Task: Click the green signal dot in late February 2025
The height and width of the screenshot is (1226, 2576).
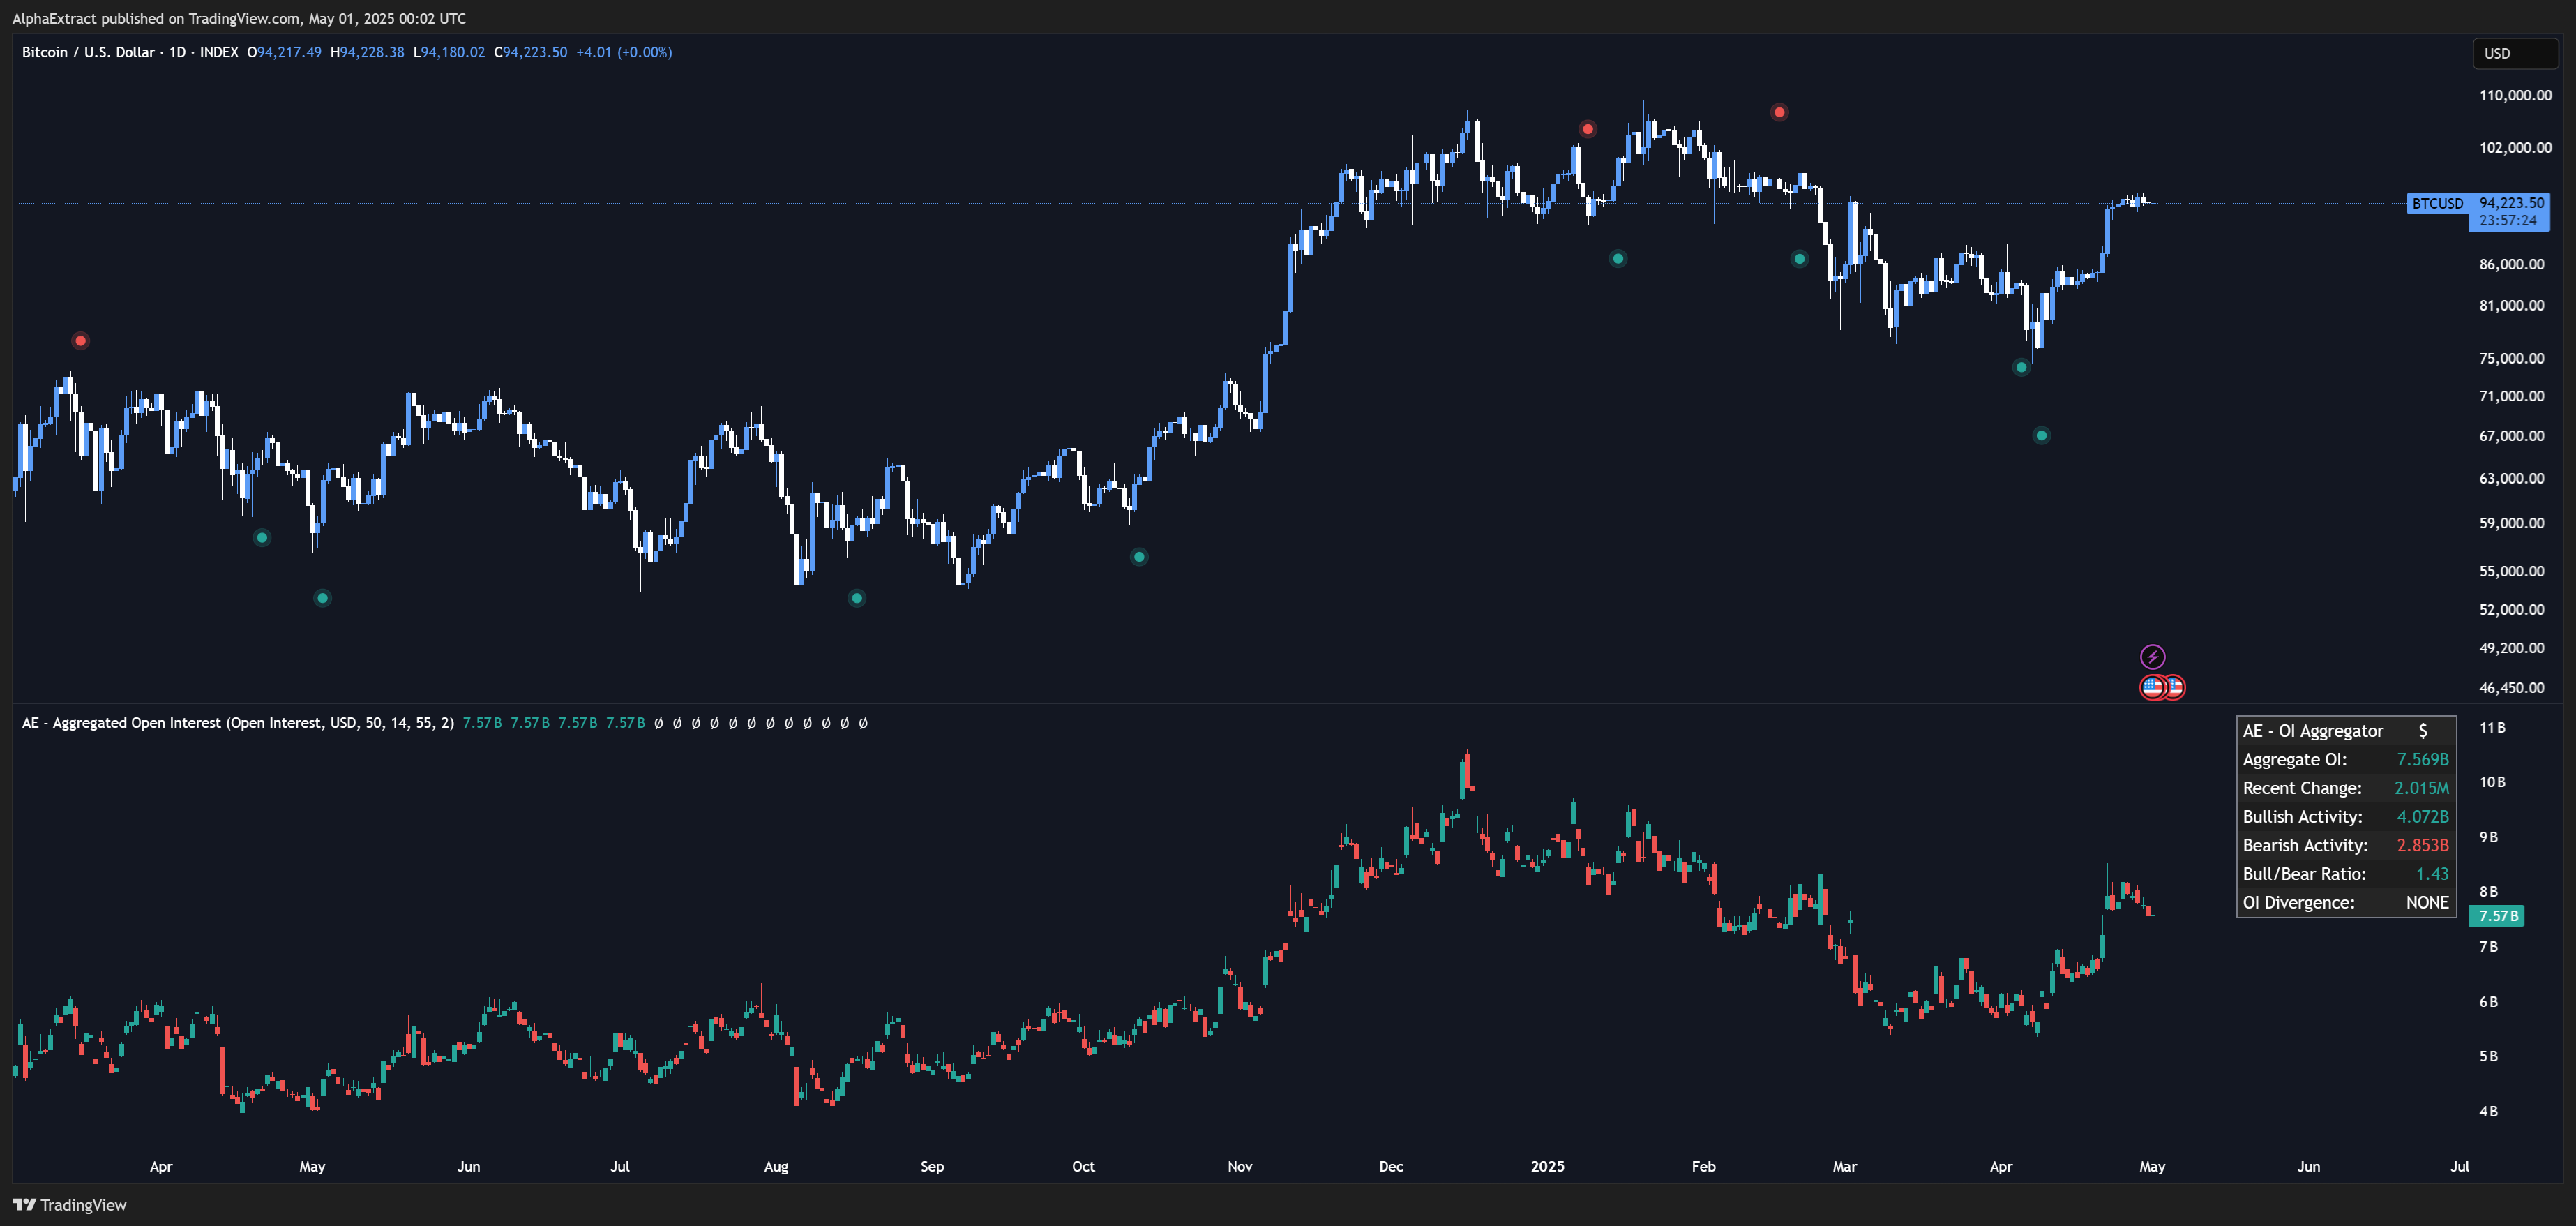Action: tap(1799, 259)
